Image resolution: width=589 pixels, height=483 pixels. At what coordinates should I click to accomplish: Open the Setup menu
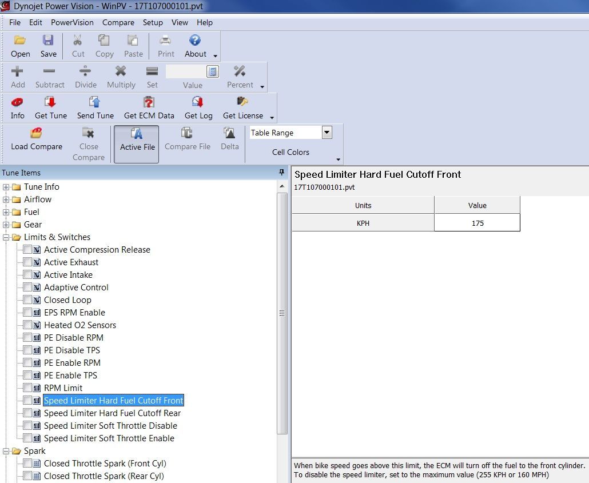point(153,23)
